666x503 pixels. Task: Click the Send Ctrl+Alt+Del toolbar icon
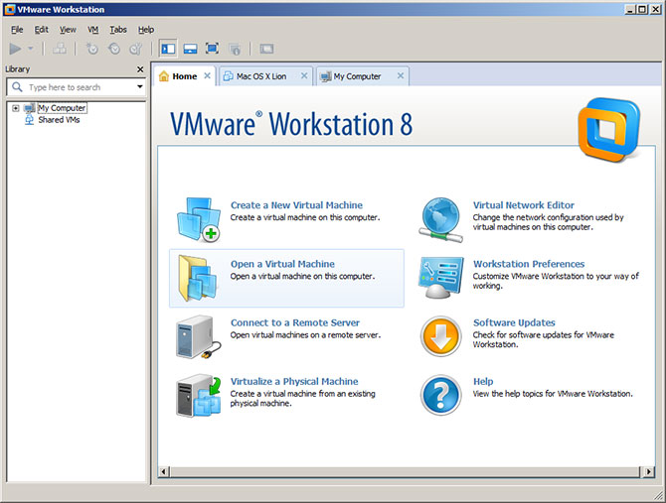click(x=60, y=49)
